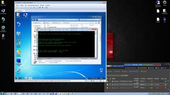Refresh third server row with its refresh icon
Viewport: 170px width, 95px height.
coord(165,88)
